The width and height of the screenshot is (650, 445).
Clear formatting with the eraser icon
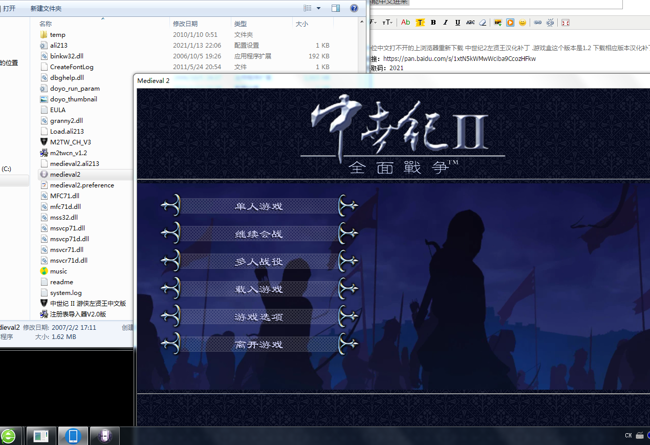pyautogui.click(x=482, y=23)
